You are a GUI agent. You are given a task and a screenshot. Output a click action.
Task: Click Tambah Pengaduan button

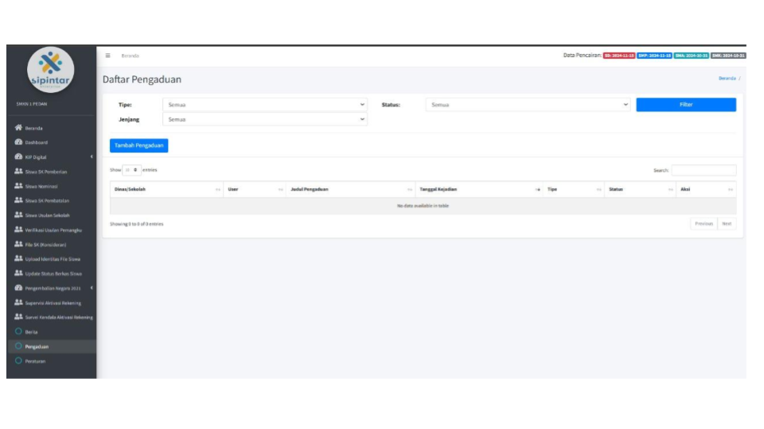click(x=138, y=145)
